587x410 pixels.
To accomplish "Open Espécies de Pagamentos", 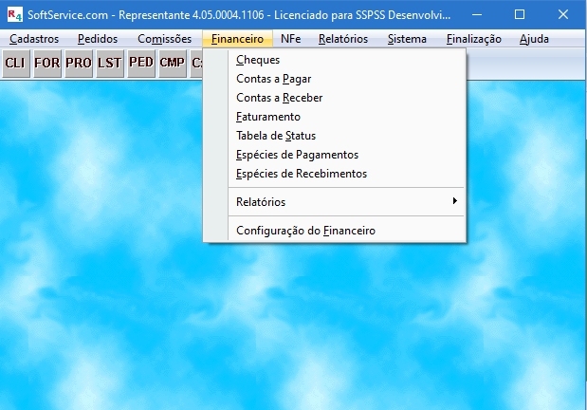I will pos(297,155).
